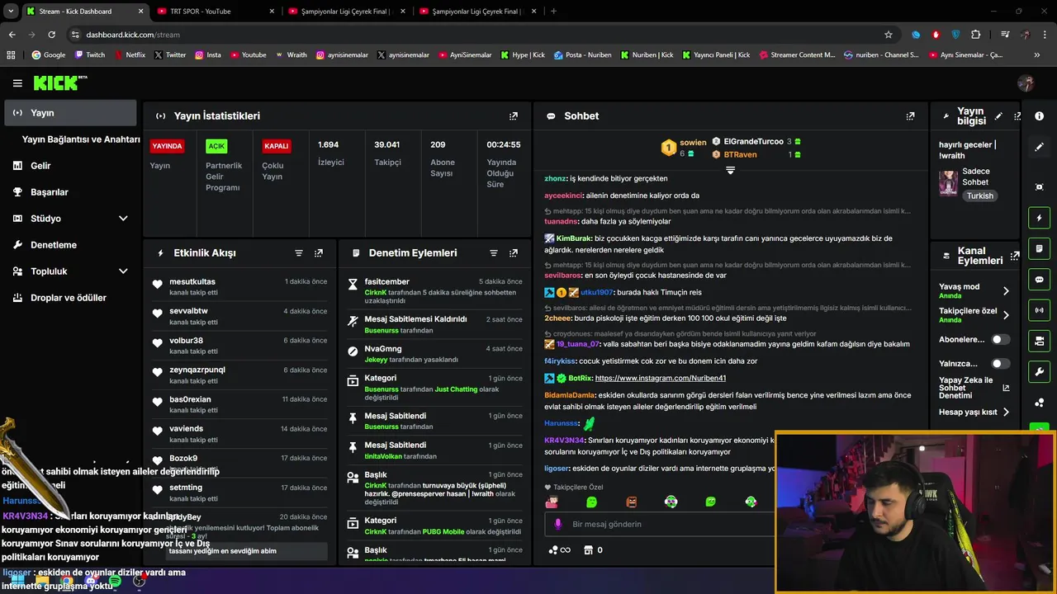Open Yavaş mod settings chevron
Viewport: 1057px width, 594px height.
1006,290
